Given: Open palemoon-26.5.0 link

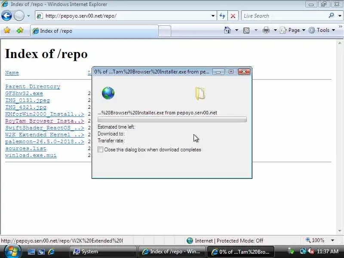Looking at the screenshot, I should click(45, 141).
